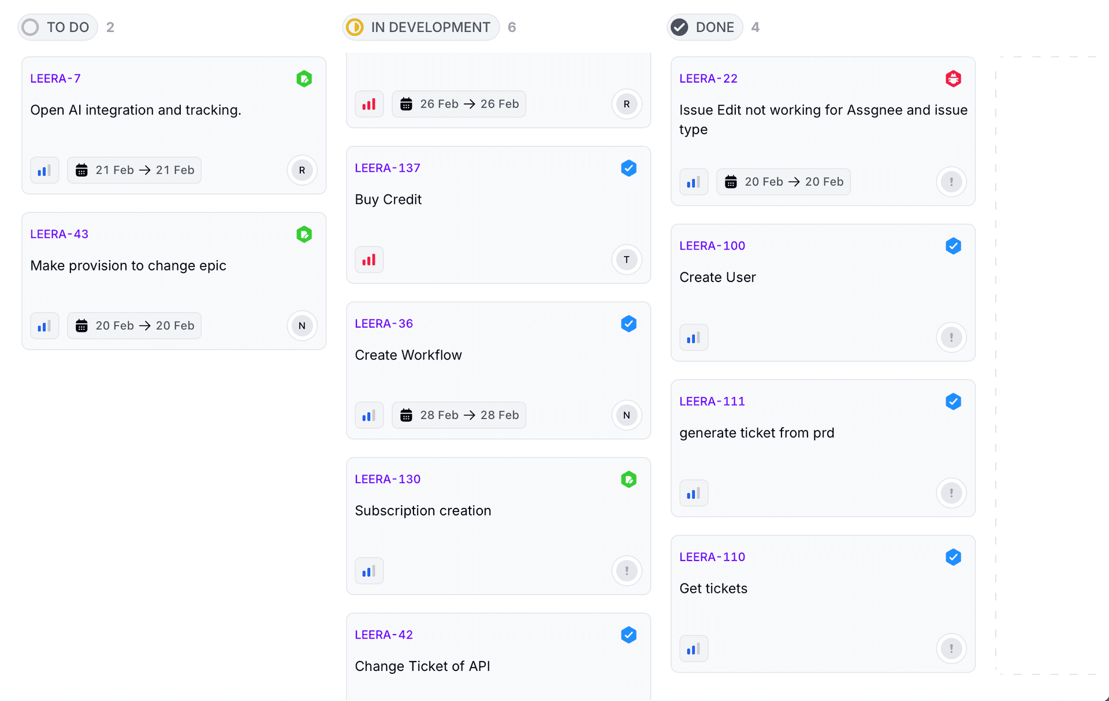Click the green shield icon on LEERA-130
Viewport: 1109px width, 701px height.
click(629, 479)
